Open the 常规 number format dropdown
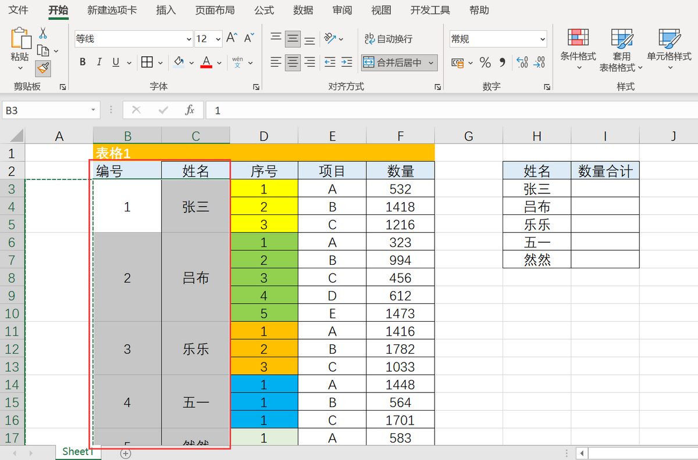Viewport: 698px width, 460px height. click(x=543, y=39)
